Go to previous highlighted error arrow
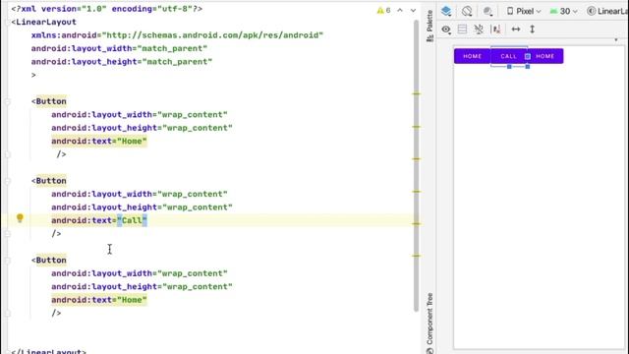The image size is (629, 354). click(400, 11)
